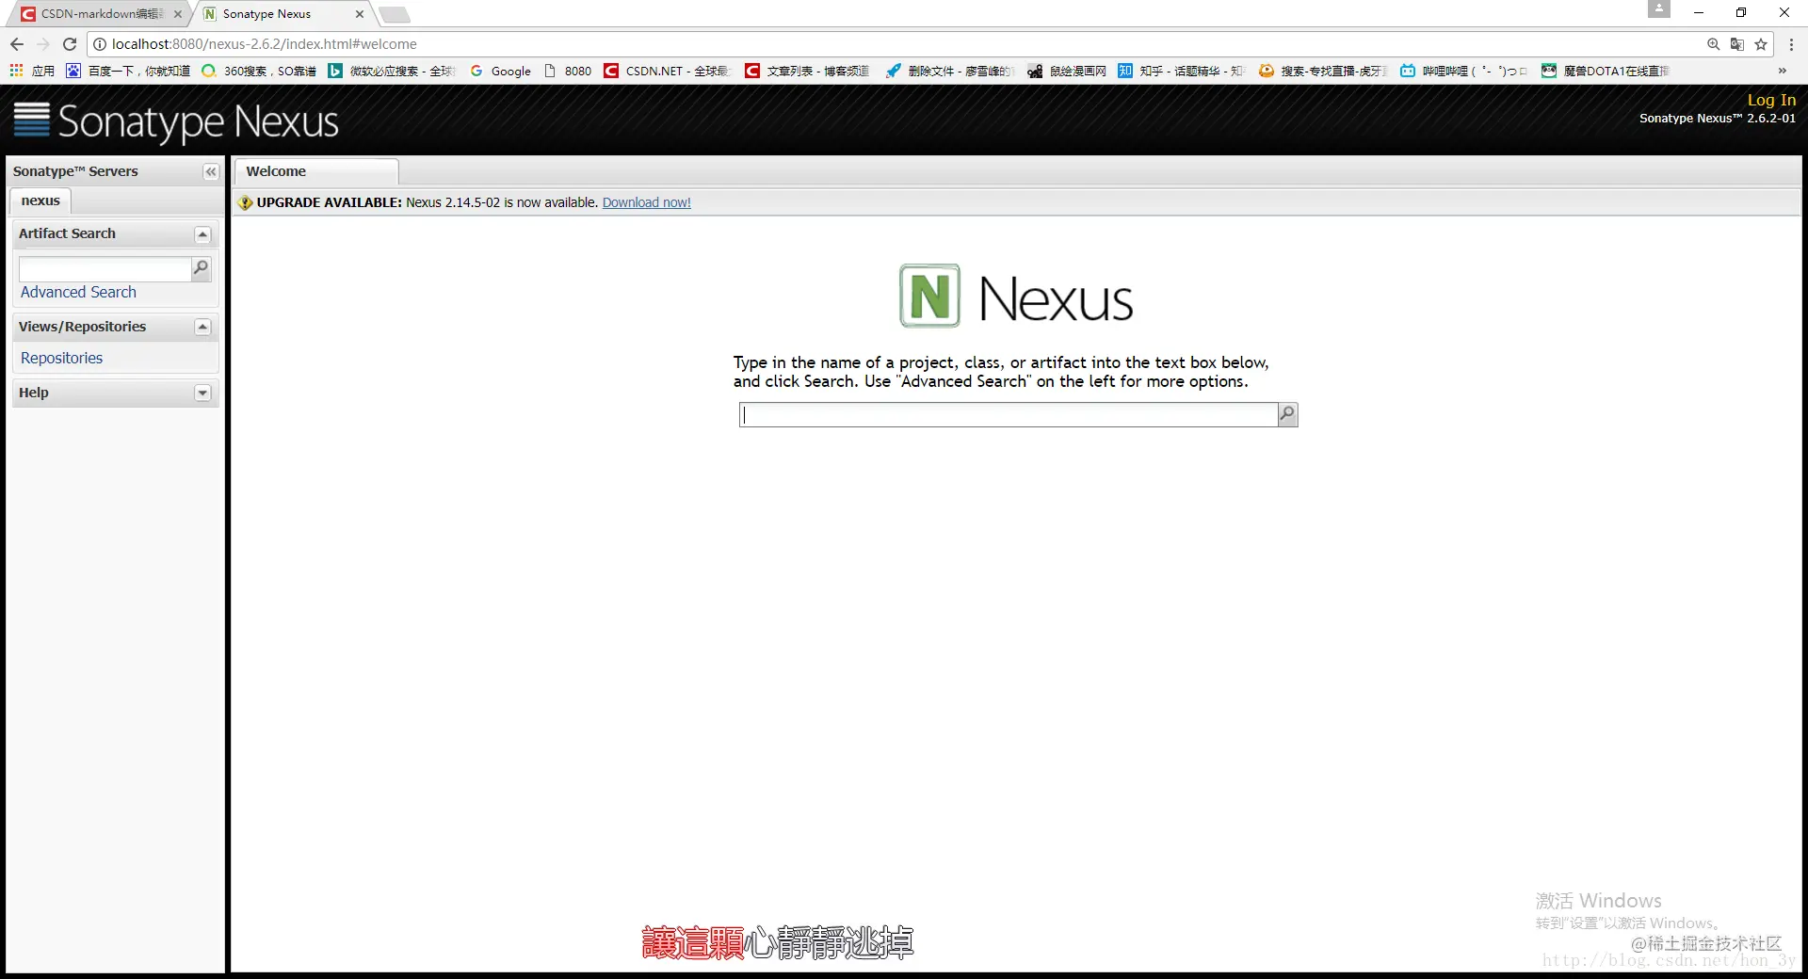Open the 魔兽DOTA1在线直播 bookmark

[x=1606, y=71]
